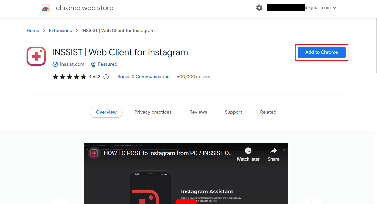Click the Add to Chrome button
Image resolution: width=377 pixels, height=204 pixels.
click(x=321, y=52)
